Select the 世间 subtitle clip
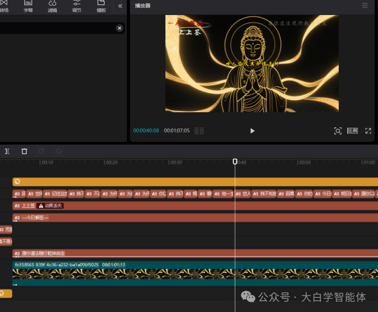The width and height of the screenshot is (378, 312). [35, 194]
